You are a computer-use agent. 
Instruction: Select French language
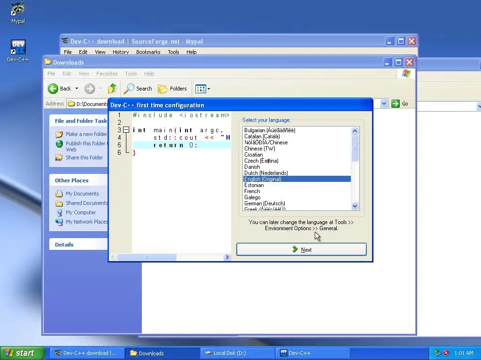[297, 191]
